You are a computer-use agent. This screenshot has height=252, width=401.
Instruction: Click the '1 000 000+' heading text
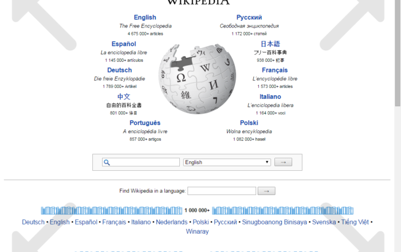[x=197, y=210]
